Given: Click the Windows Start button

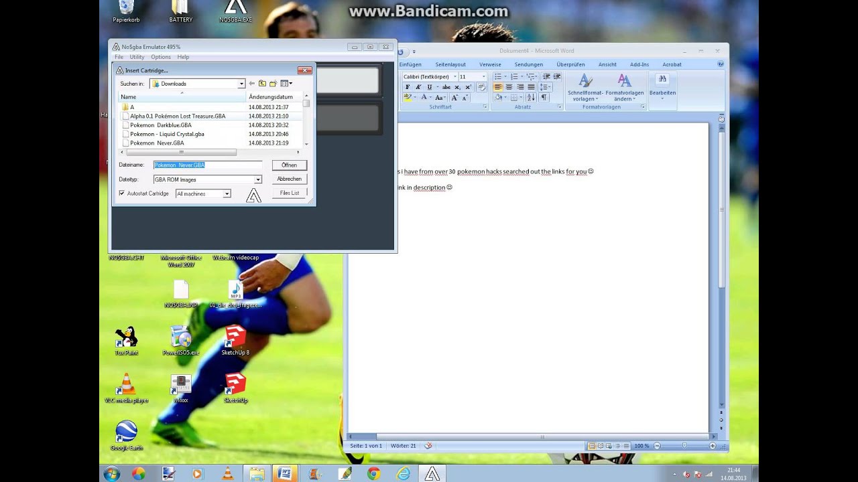Looking at the screenshot, I should click(111, 473).
